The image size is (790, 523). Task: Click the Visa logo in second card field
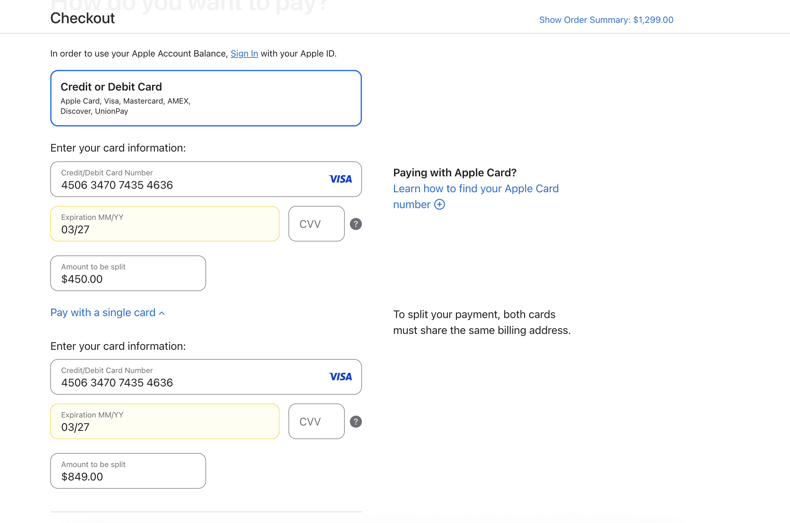coord(340,377)
